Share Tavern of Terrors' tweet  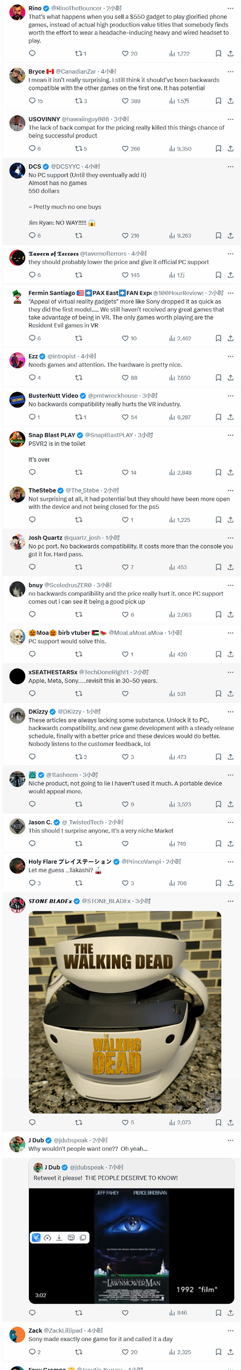[x=231, y=275]
